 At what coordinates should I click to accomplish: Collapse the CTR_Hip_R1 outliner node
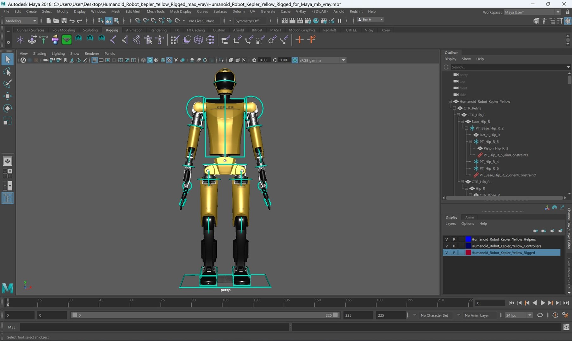pos(462,182)
